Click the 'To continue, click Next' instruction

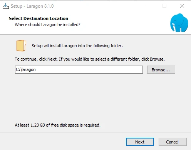point(90,59)
